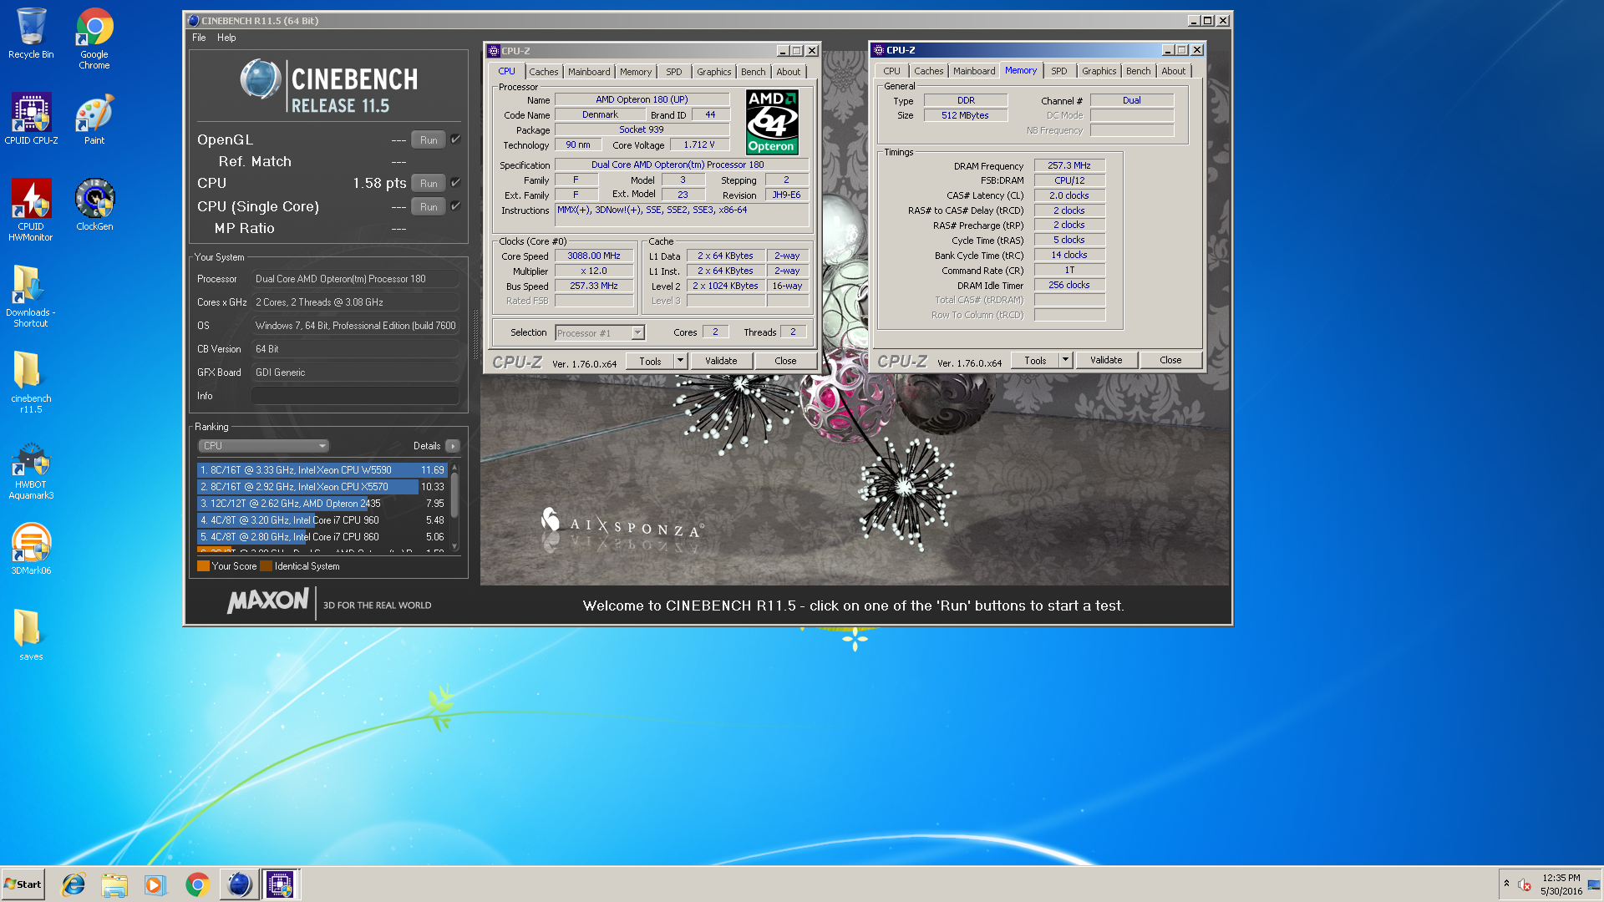The width and height of the screenshot is (1604, 902).
Task: Open the Recycle Bin desktop icon
Action: pos(31,33)
